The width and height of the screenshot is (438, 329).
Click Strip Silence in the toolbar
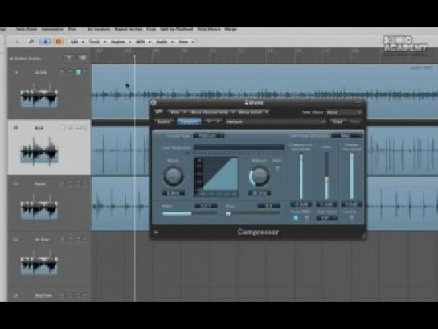[209, 29]
